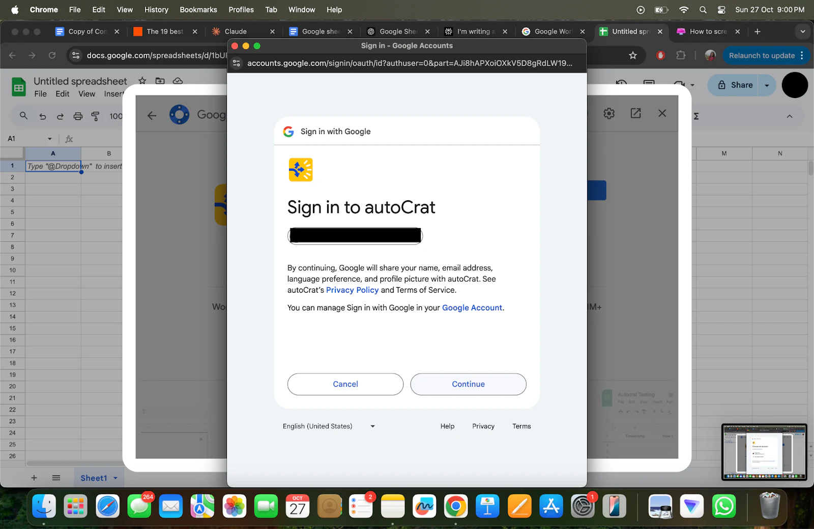Viewport: 814px width, 529px height.
Task: Open all sheets list icon
Action: pos(56,478)
